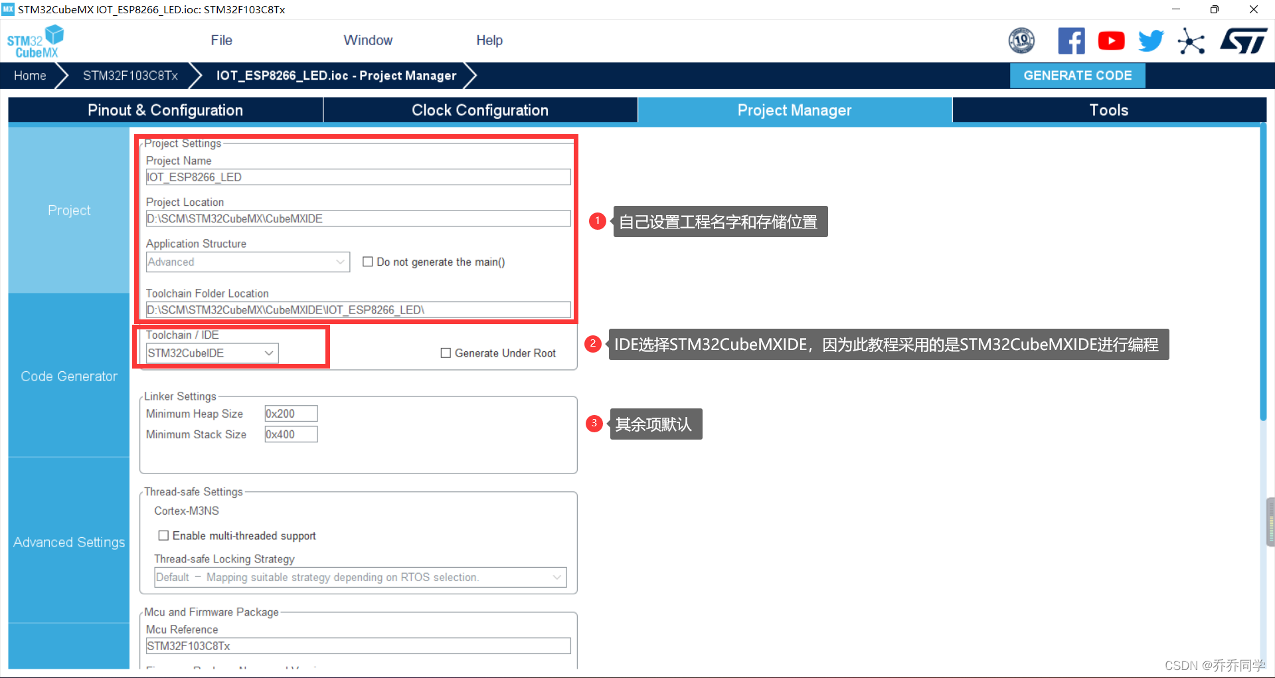
Task: Open the Application Structure Advanced dropdown
Action: pos(248,262)
